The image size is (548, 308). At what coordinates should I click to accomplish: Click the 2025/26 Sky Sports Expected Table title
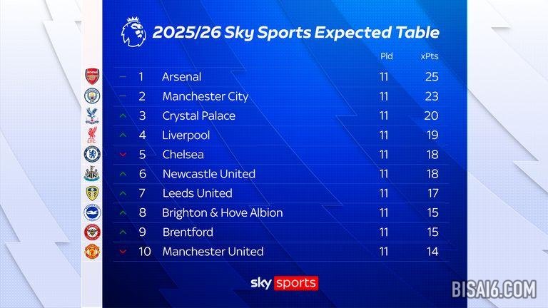295,33
